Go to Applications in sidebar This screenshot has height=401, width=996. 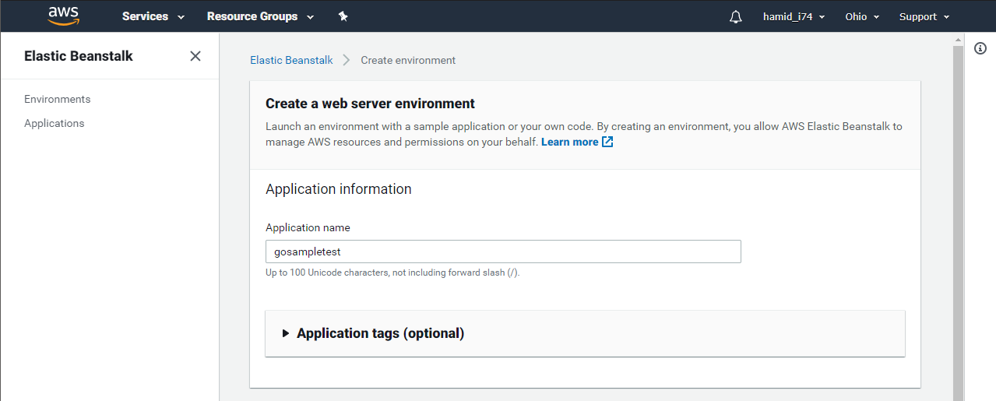point(55,123)
